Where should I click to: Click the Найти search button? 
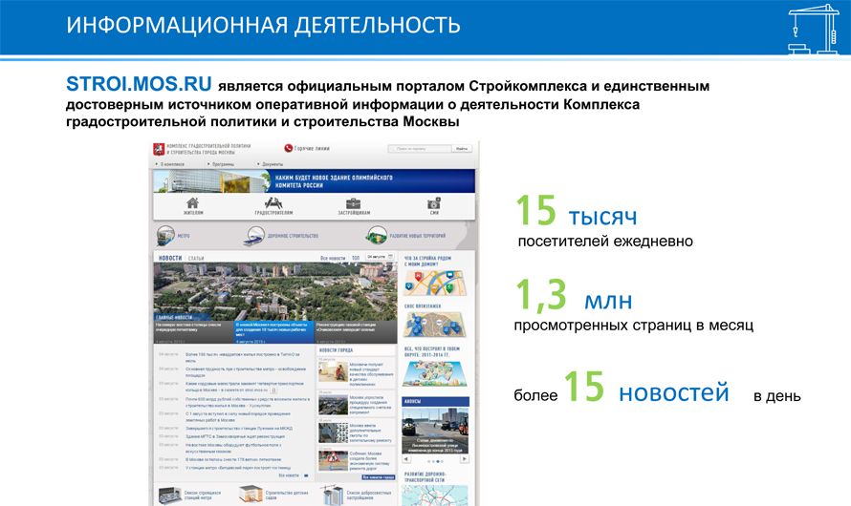click(461, 148)
